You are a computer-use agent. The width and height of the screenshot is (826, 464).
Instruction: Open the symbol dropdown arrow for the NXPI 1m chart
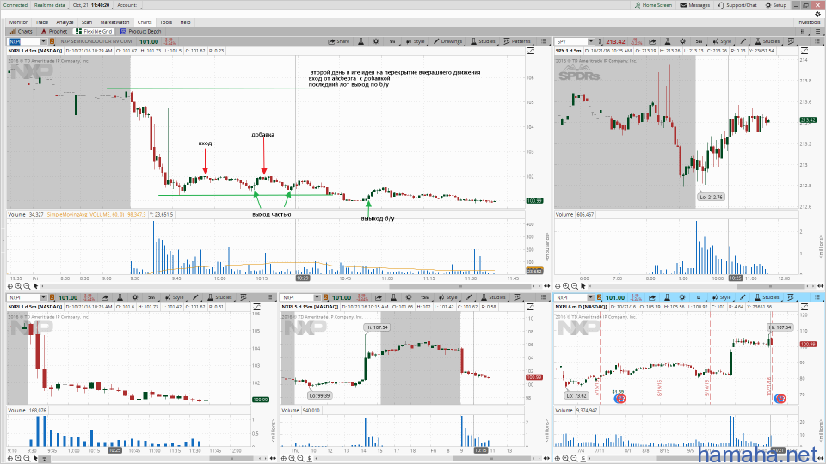[x=43, y=41]
